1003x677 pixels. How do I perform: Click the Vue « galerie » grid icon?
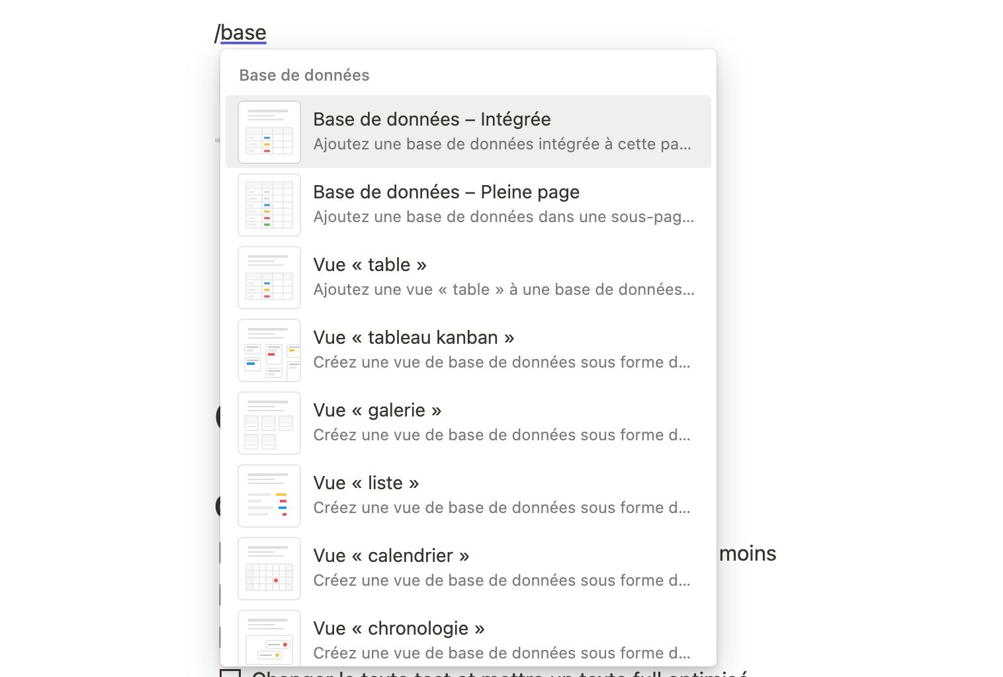tap(269, 422)
